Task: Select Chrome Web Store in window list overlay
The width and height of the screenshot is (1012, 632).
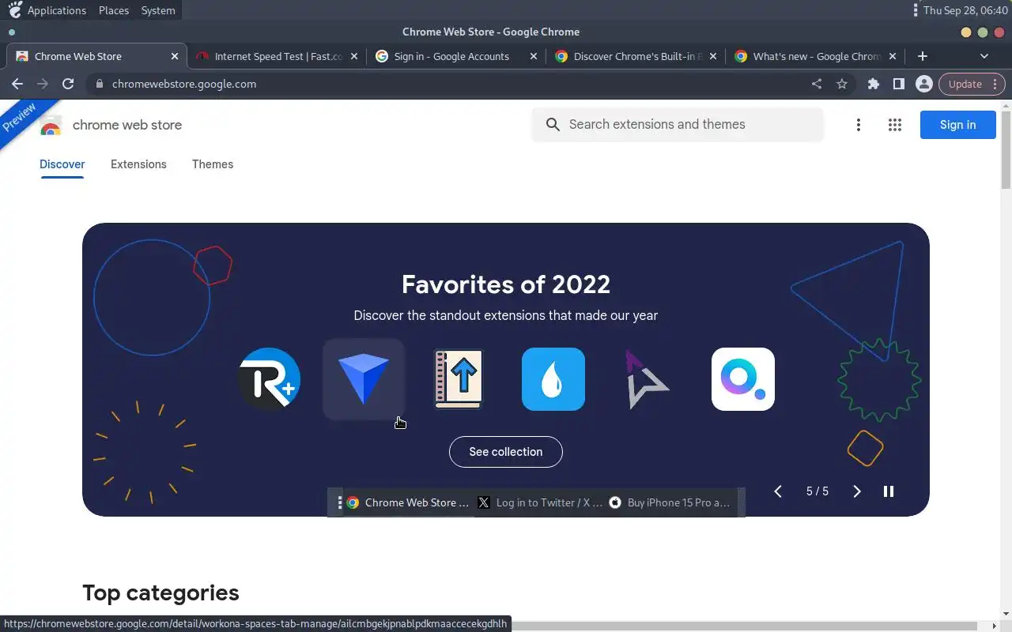Action: tap(409, 502)
